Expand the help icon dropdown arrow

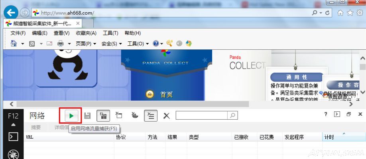point(162,44)
